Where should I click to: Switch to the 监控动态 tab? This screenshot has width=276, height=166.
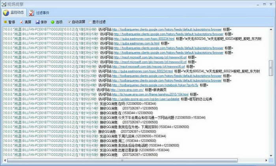pos(14,13)
